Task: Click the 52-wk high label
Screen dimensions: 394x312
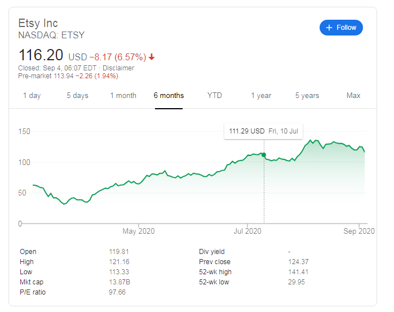Action: (x=215, y=272)
